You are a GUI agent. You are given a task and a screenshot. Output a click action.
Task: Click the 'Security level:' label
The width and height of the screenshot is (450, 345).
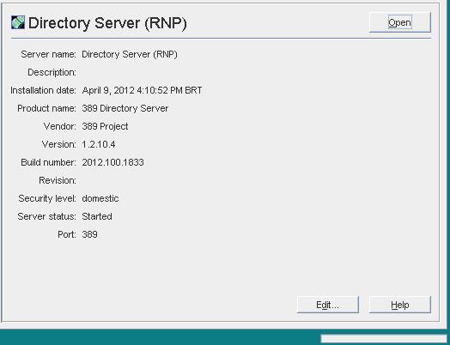(47, 198)
